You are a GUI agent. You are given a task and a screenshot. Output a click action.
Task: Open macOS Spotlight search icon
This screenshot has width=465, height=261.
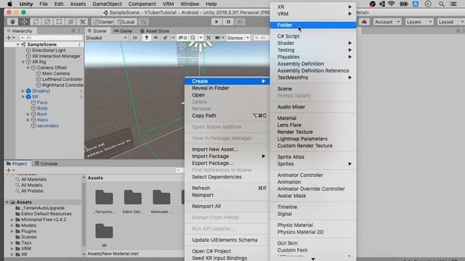point(442,4)
